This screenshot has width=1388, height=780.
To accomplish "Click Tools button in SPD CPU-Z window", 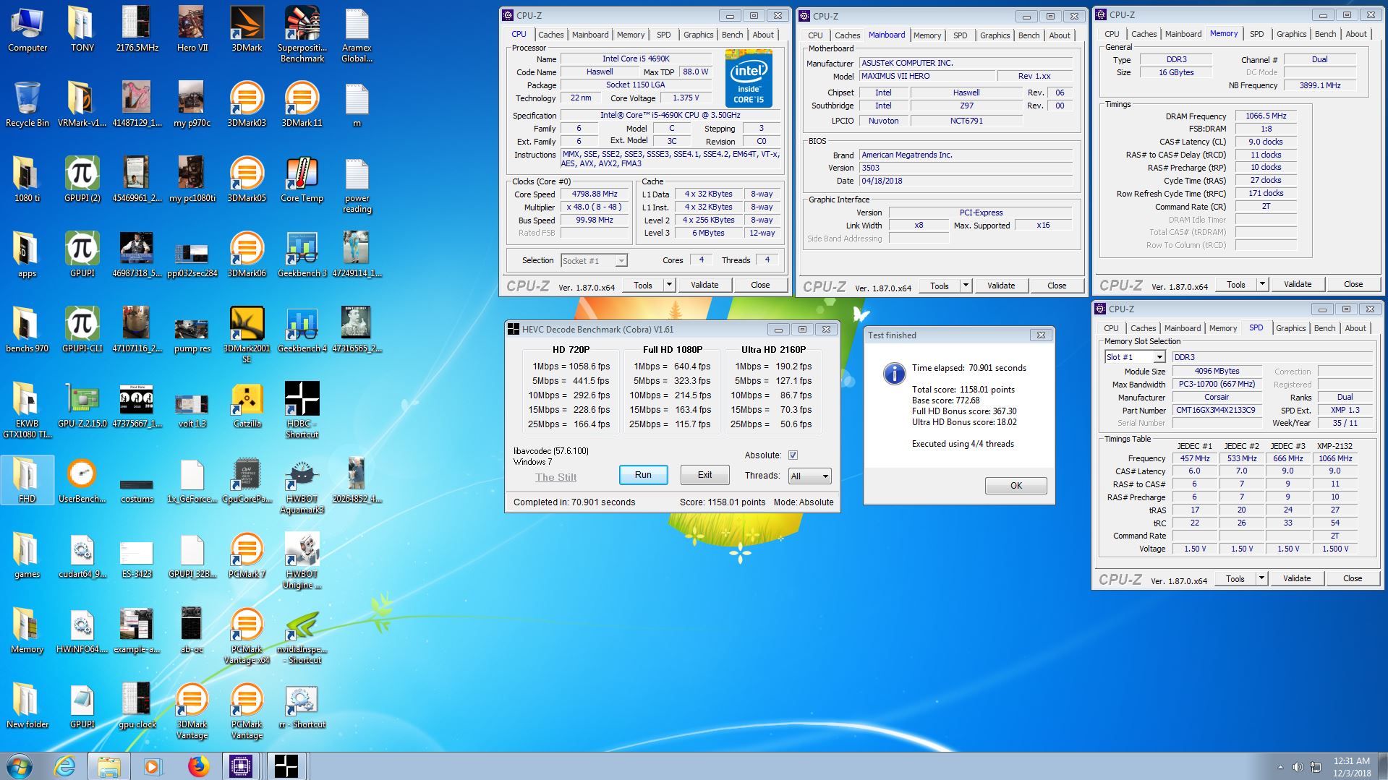I will coord(1235,578).
